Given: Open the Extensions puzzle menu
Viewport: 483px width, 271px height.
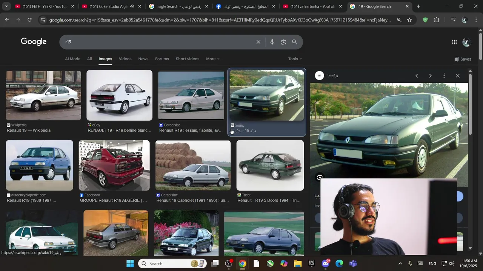Looking at the screenshot, I should coord(437,20).
